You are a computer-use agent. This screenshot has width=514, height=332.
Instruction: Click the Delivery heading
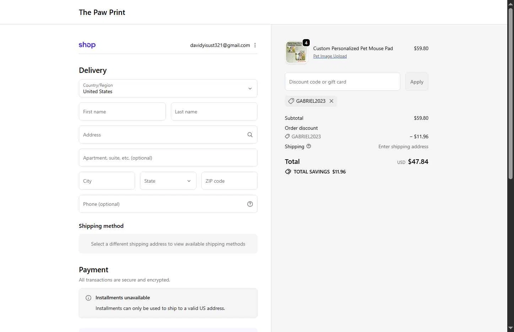(x=93, y=70)
